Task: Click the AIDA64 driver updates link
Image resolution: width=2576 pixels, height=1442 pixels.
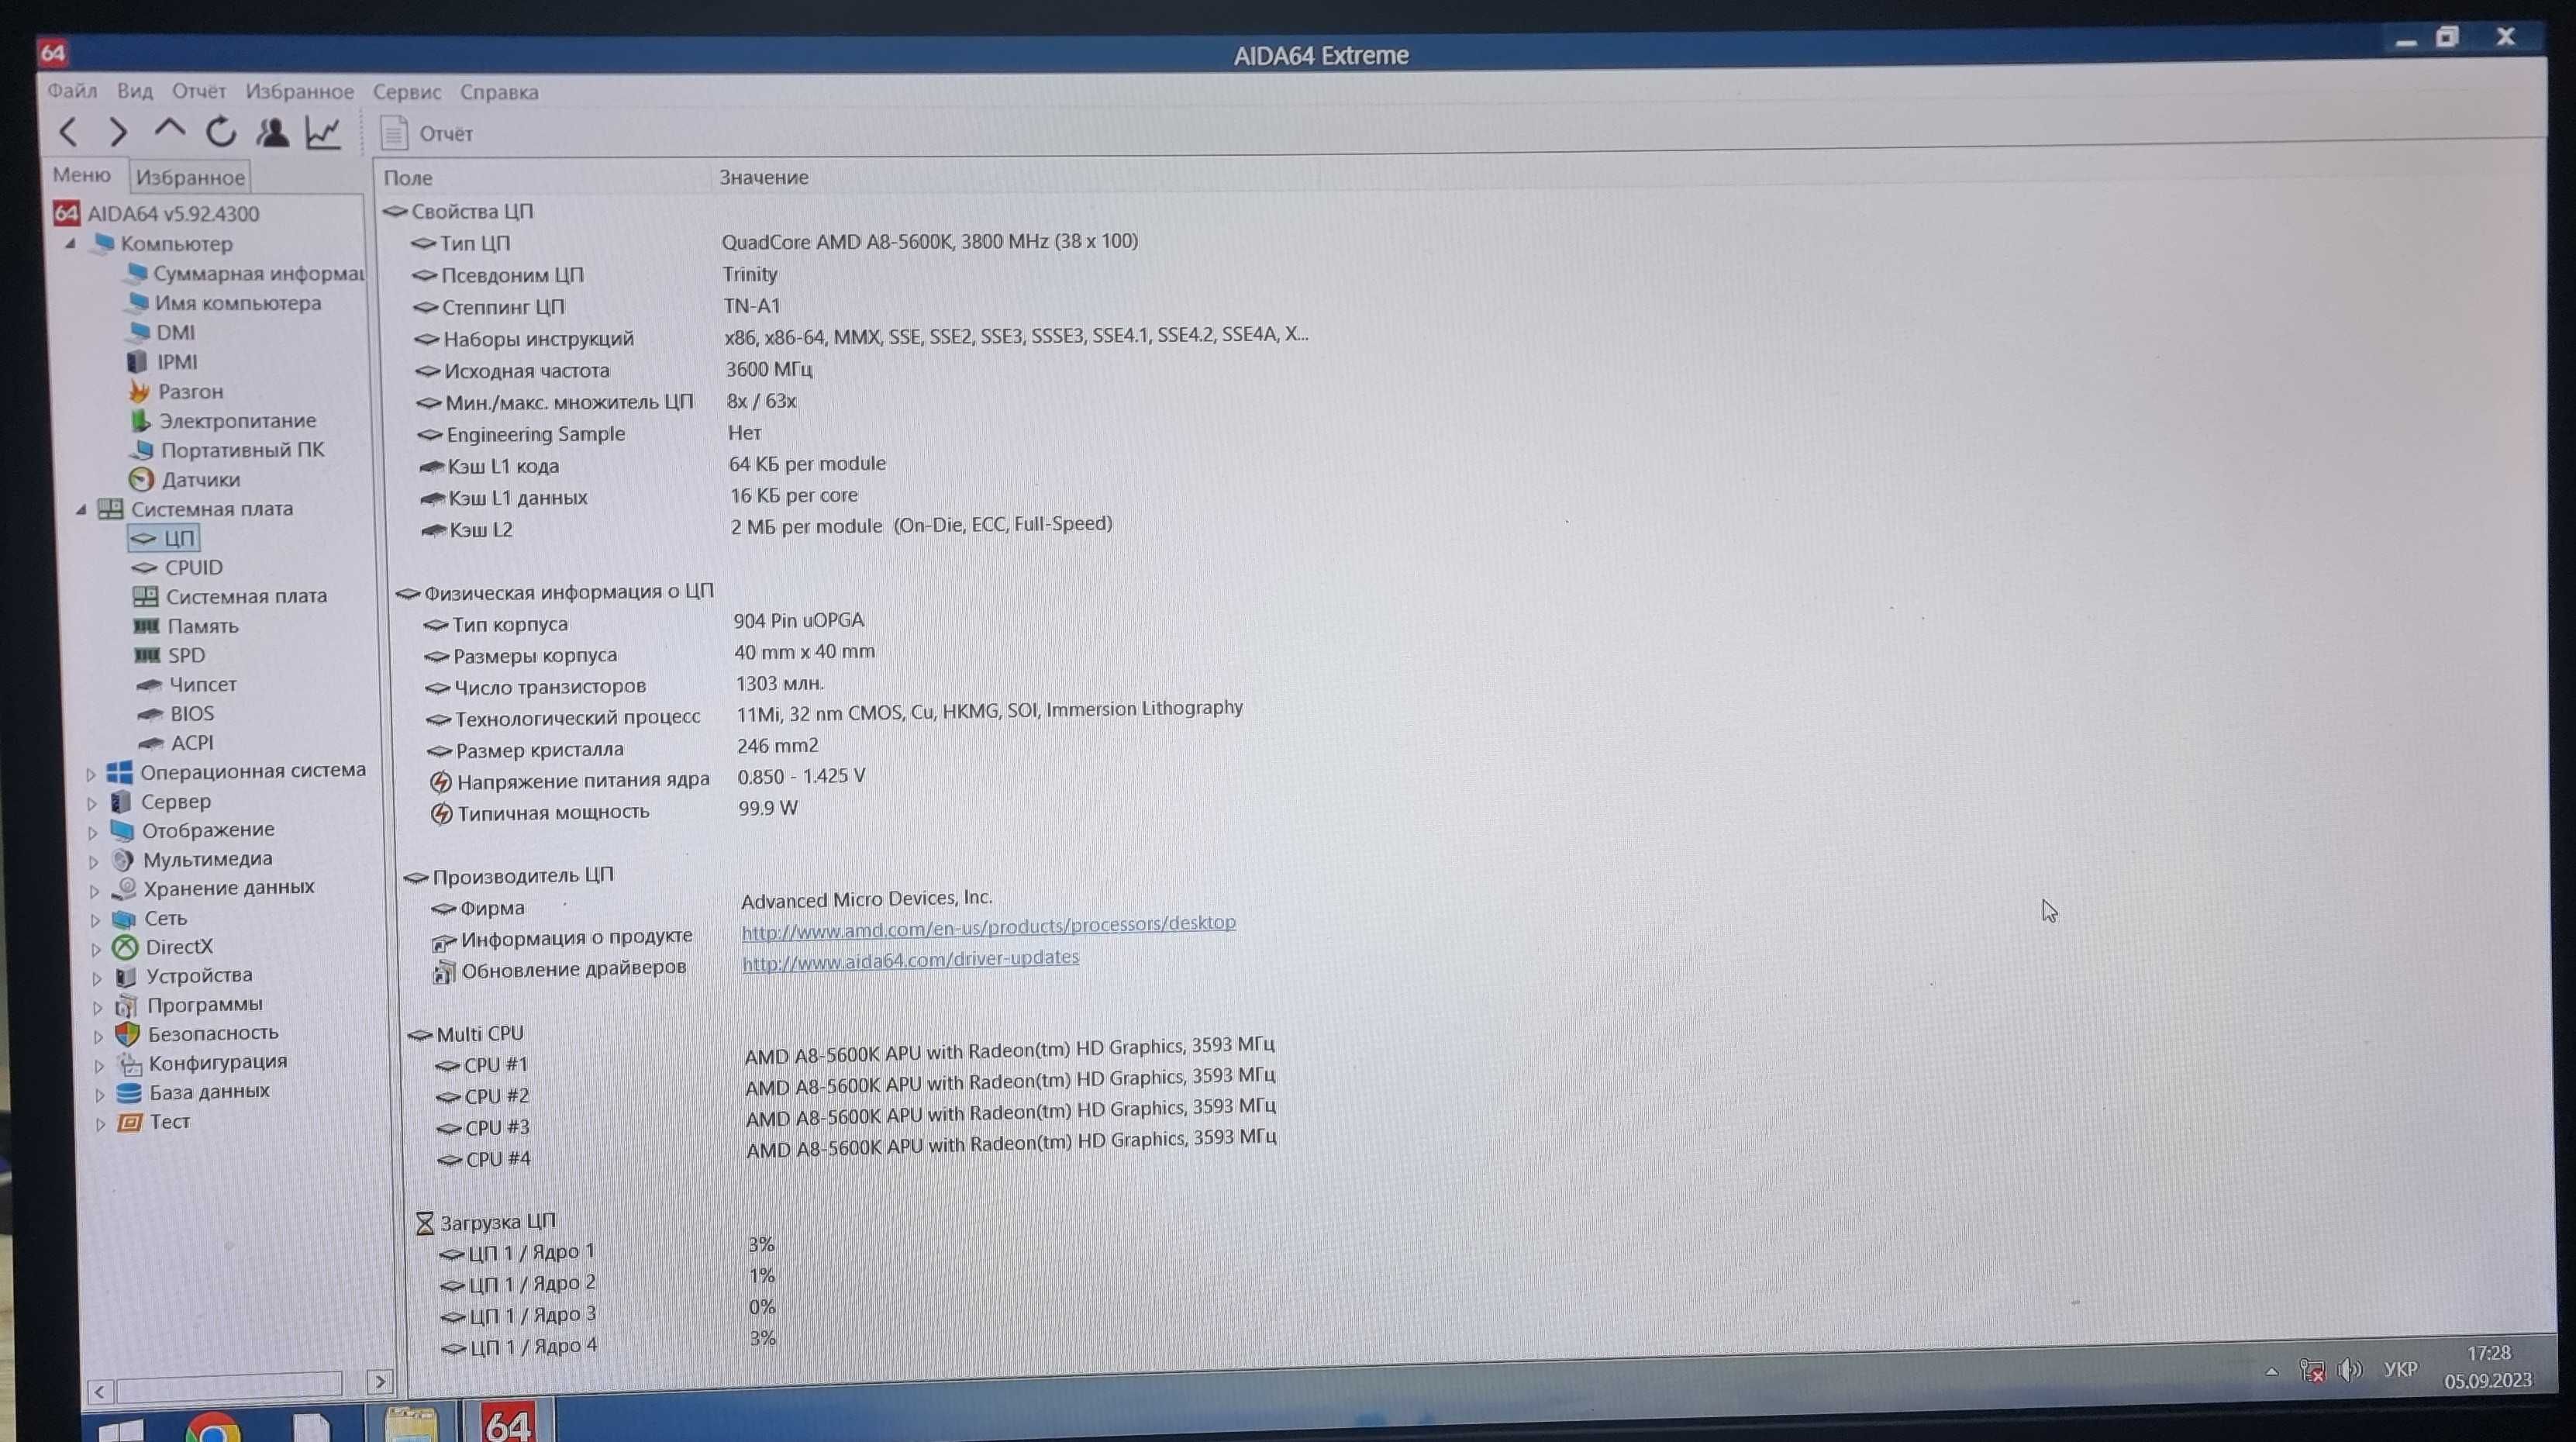Action: tap(908, 957)
